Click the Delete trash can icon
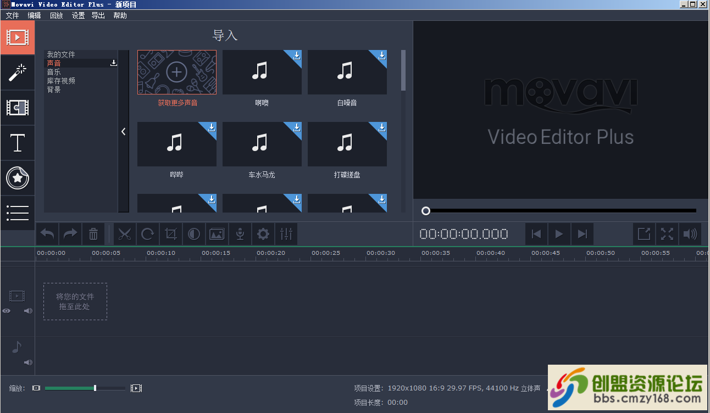Image resolution: width=710 pixels, height=413 pixels. [x=93, y=234]
